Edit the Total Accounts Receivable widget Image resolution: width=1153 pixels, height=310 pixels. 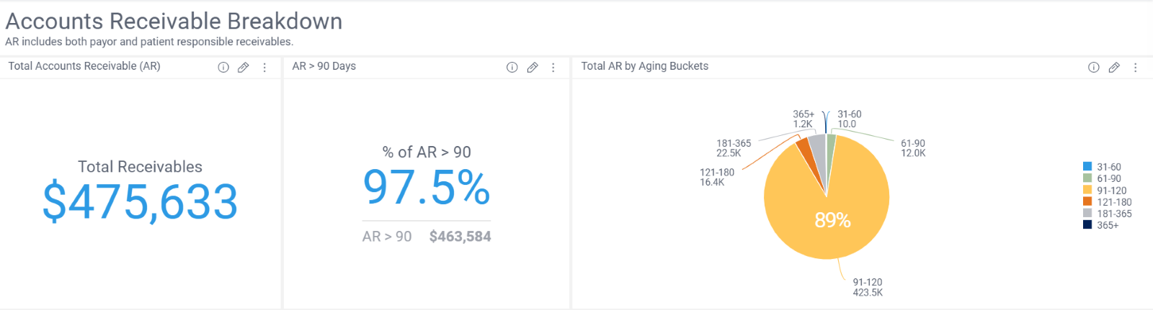(244, 68)
